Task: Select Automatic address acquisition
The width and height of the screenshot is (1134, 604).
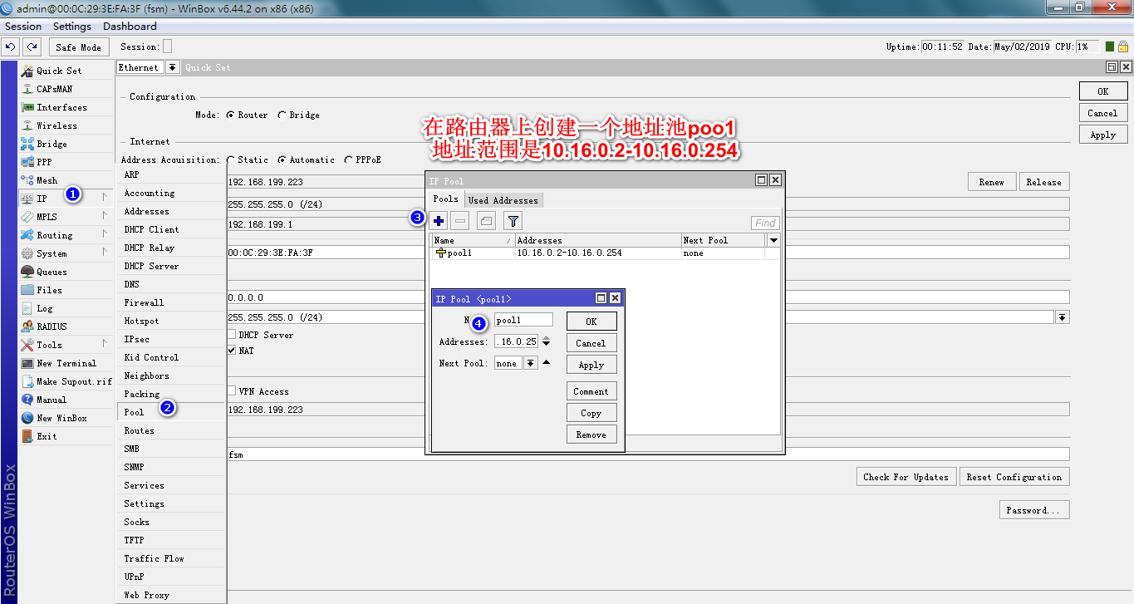Action: (282, 160)
